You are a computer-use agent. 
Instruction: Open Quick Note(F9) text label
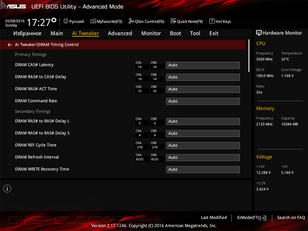(190, 21)
